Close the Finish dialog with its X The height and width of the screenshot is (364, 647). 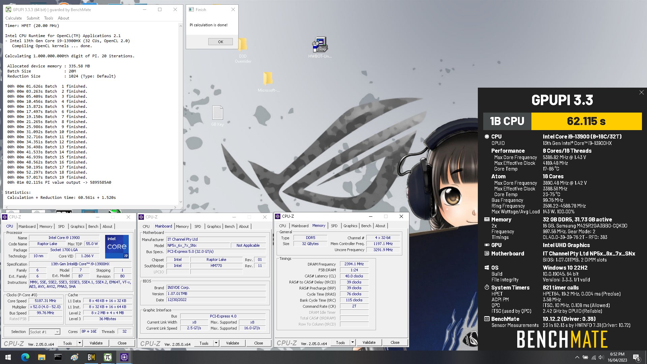pos(233,9)
